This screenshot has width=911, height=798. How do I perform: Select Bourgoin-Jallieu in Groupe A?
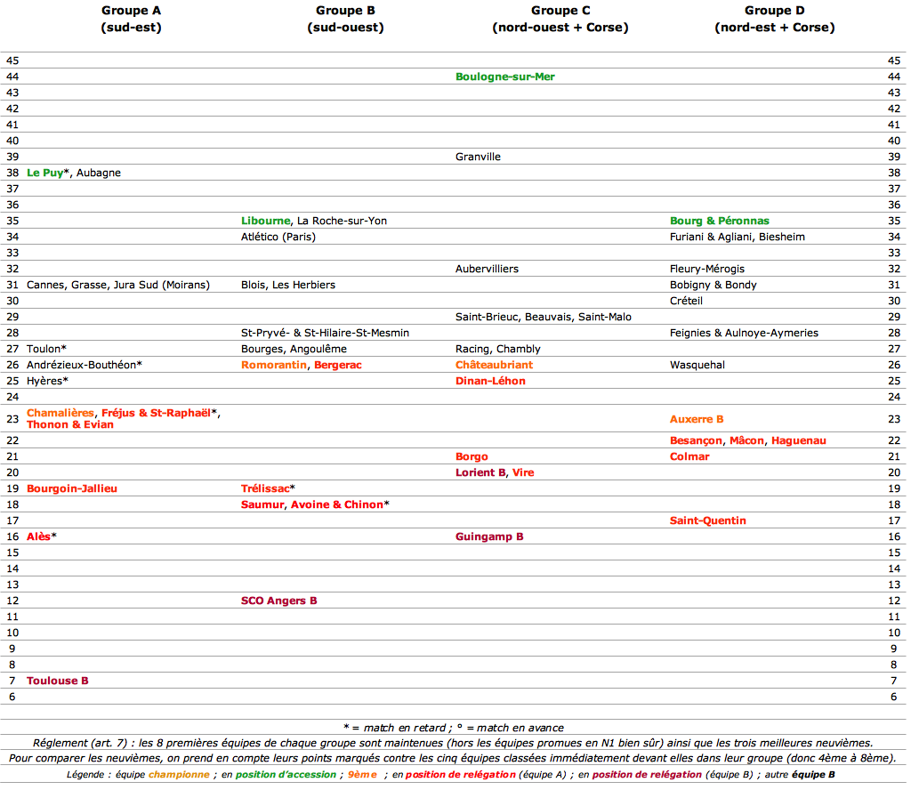pos(72,488)
